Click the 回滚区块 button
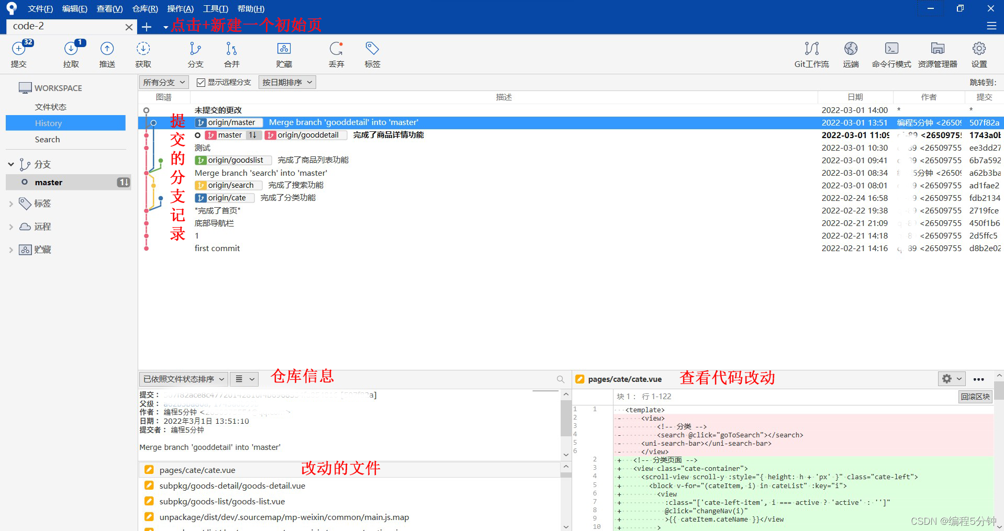The image size is (1004, 531). pos(975,397)
